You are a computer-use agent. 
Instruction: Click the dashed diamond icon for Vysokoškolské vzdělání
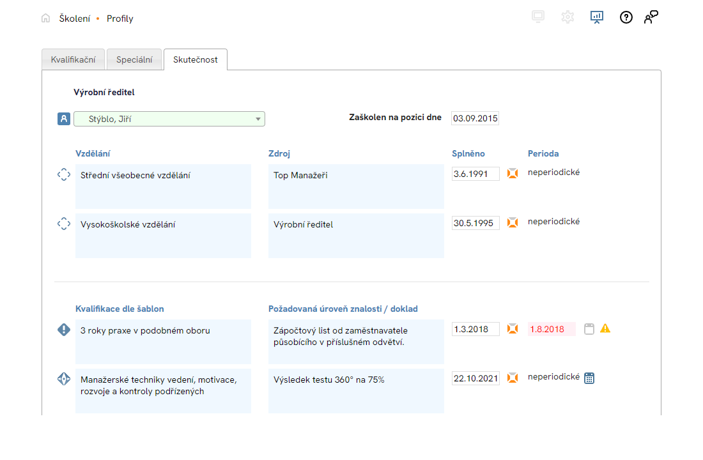click(64, 224)
